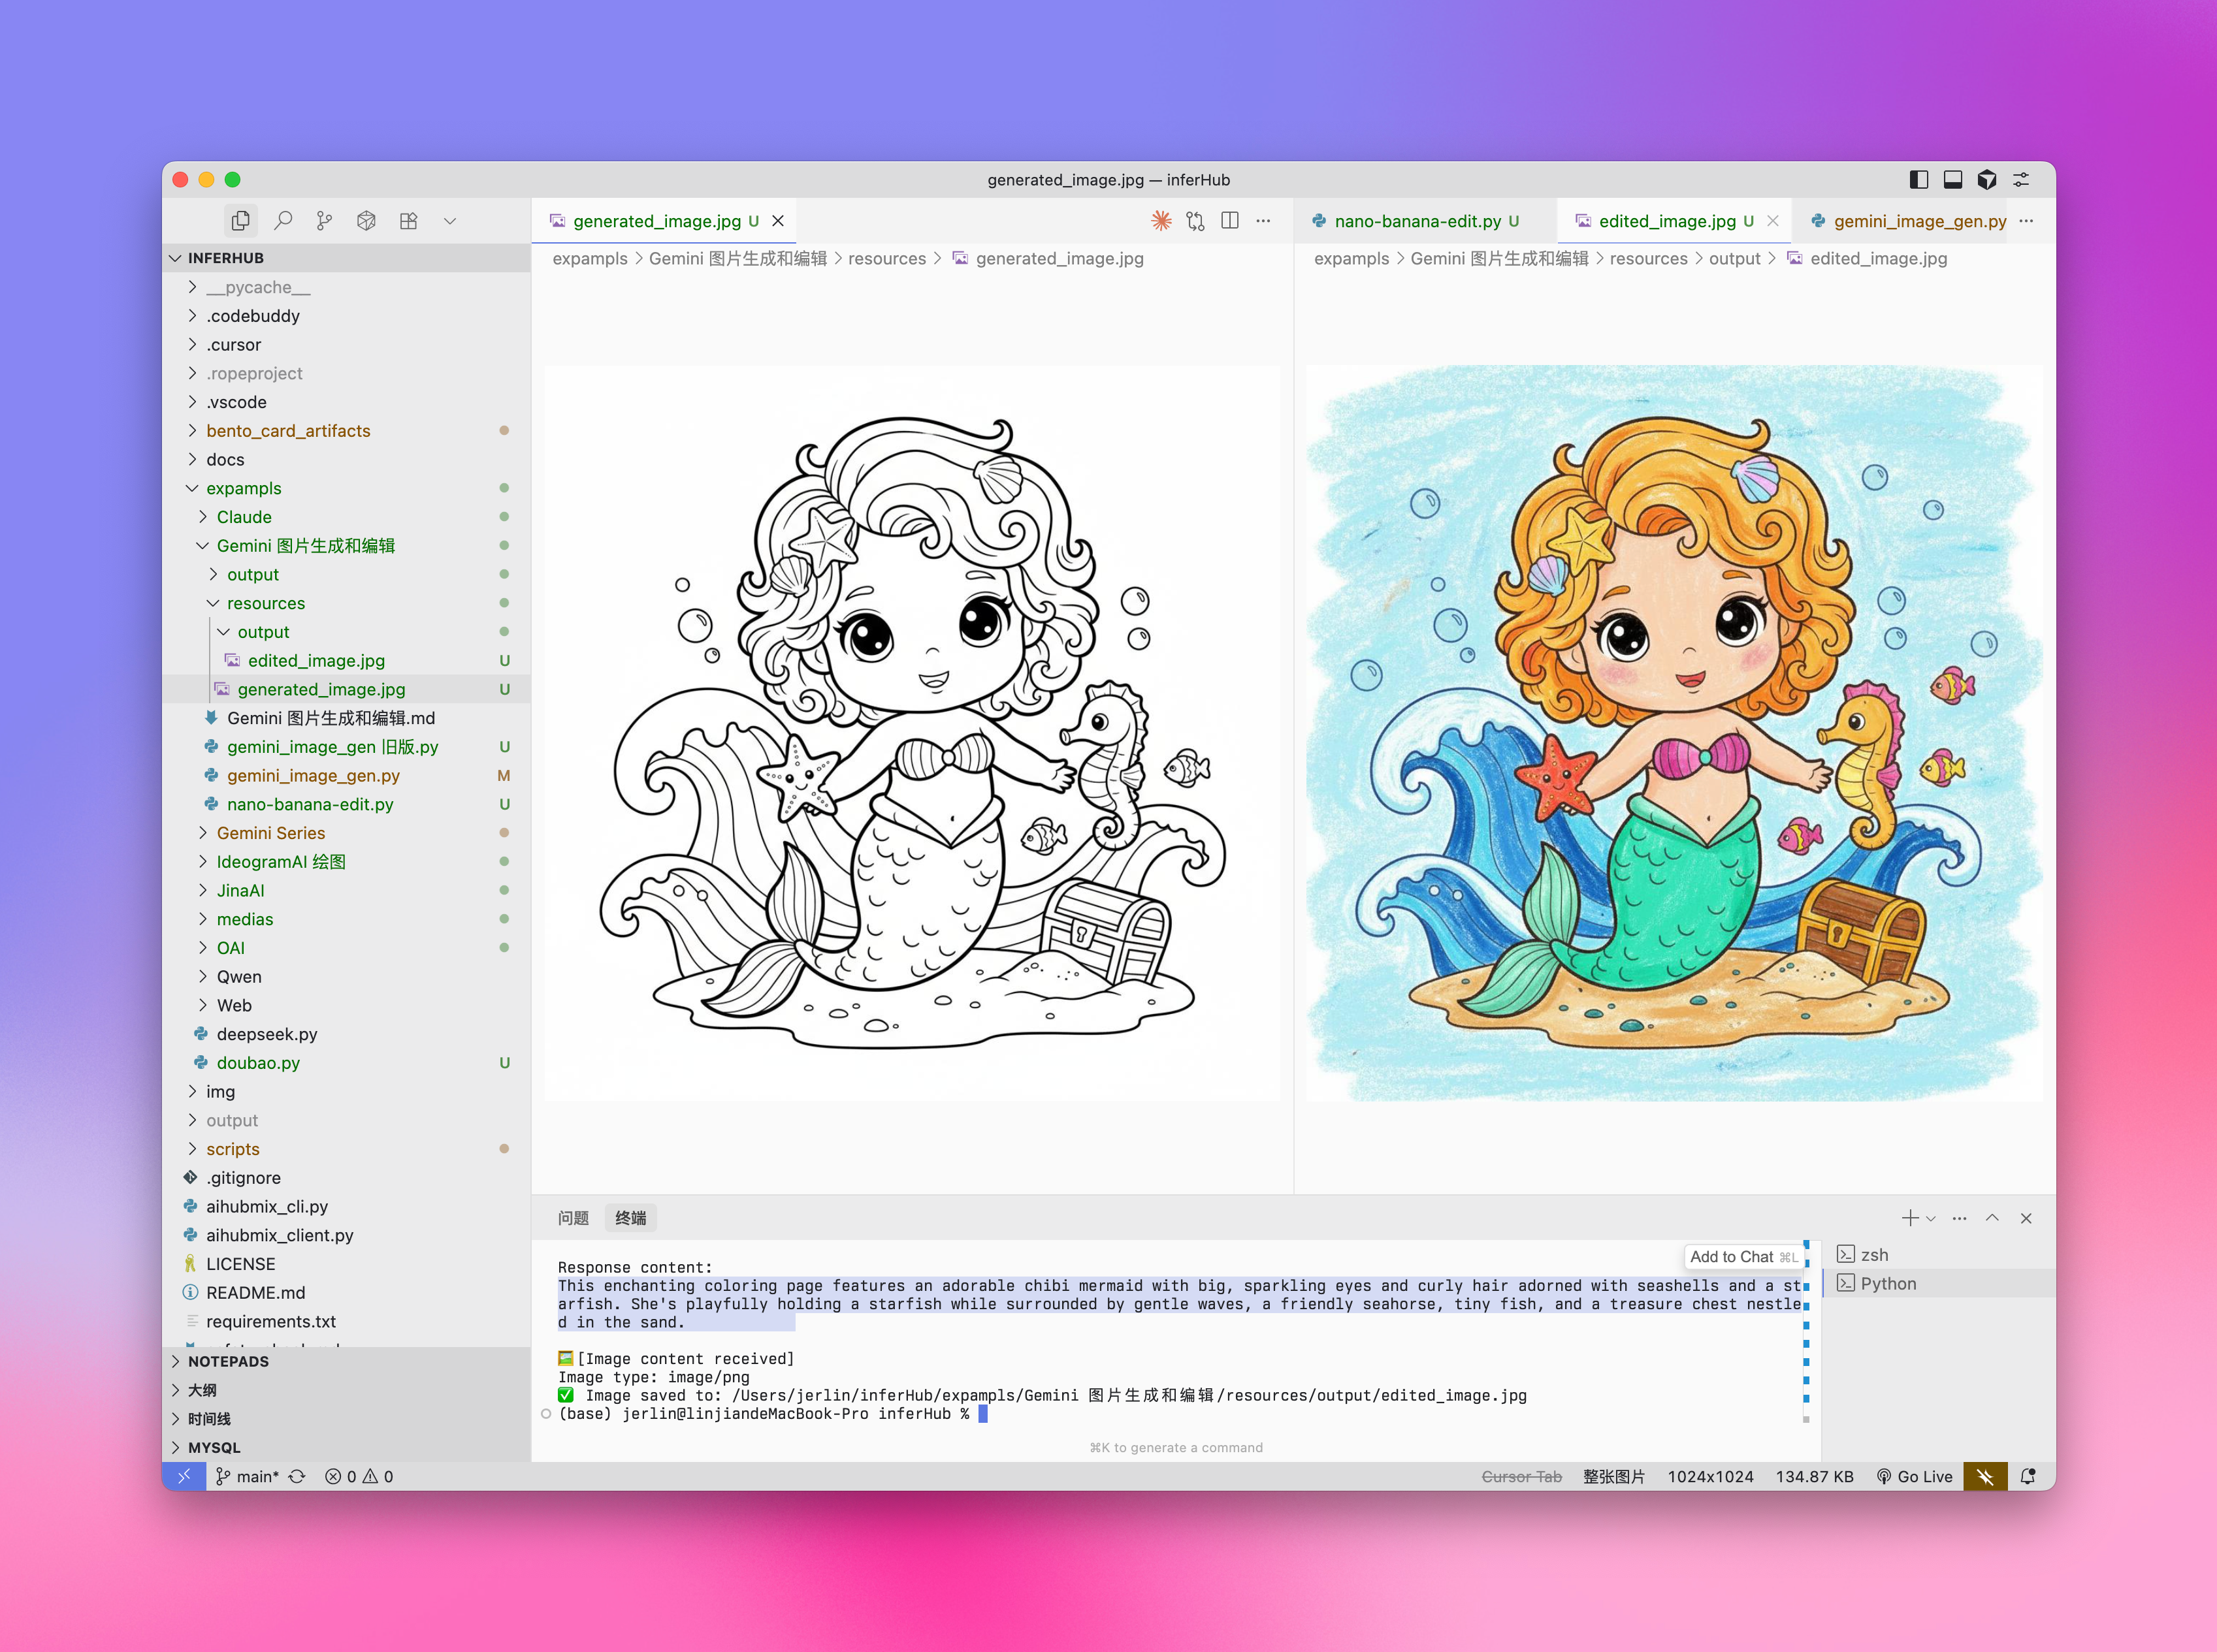
Task: Click the open changes compare icon
Action: coord(1195,221)
